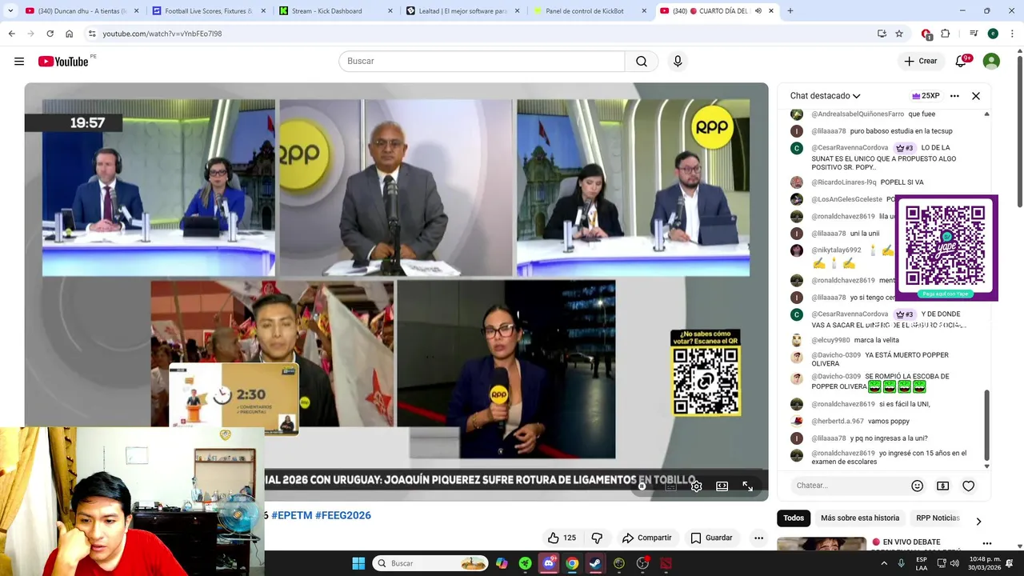Open the YouTube guide hamburger menu
The height and width of the screenshot is (576, 1024).
tap(19, 62)
